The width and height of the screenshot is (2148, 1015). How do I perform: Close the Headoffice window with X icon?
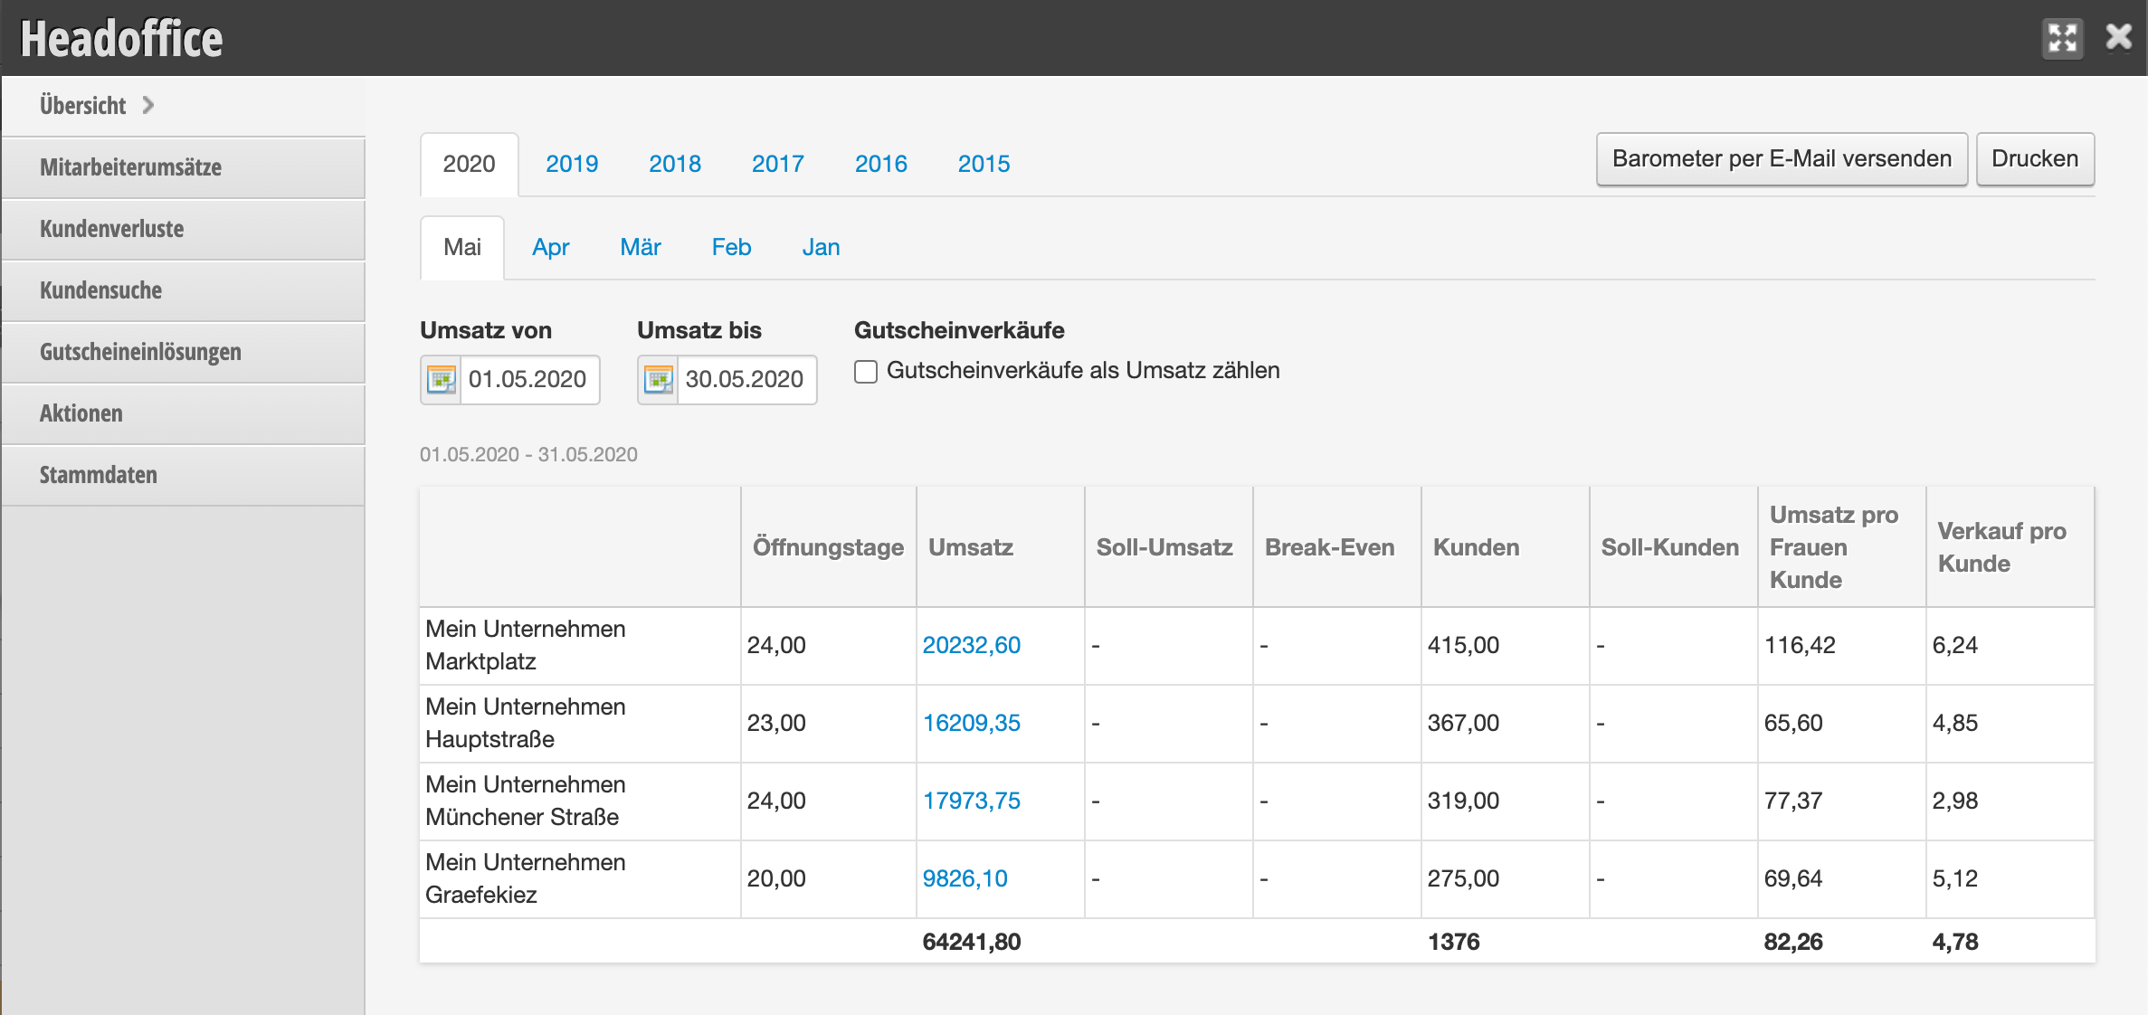point(2118,38)
